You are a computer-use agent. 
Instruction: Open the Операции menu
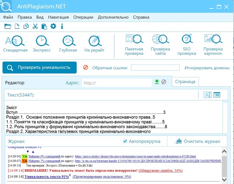(83, 17)
